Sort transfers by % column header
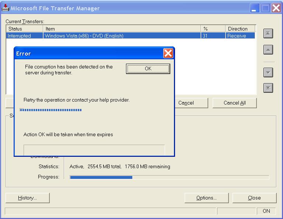The width and height of the screenshot is (283, 219). [213, 29]
